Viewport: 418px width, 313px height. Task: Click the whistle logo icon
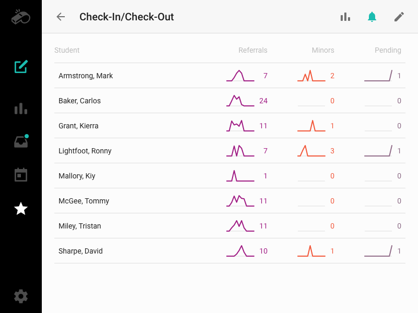click(x=21, y=17)
